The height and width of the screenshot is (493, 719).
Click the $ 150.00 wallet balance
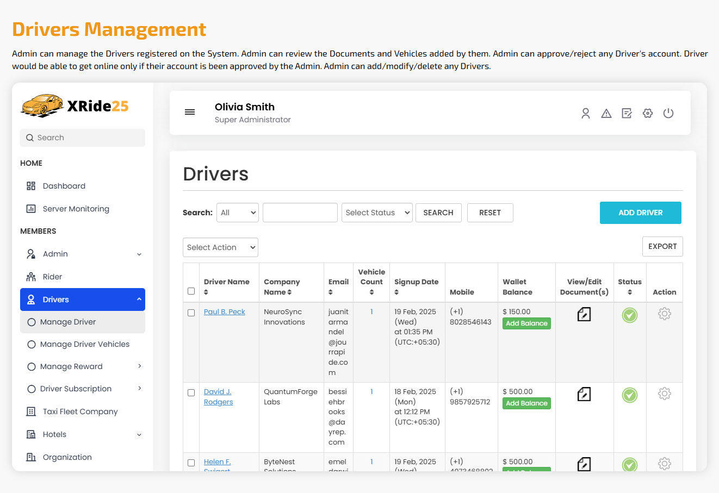click(x=517, y=312)
